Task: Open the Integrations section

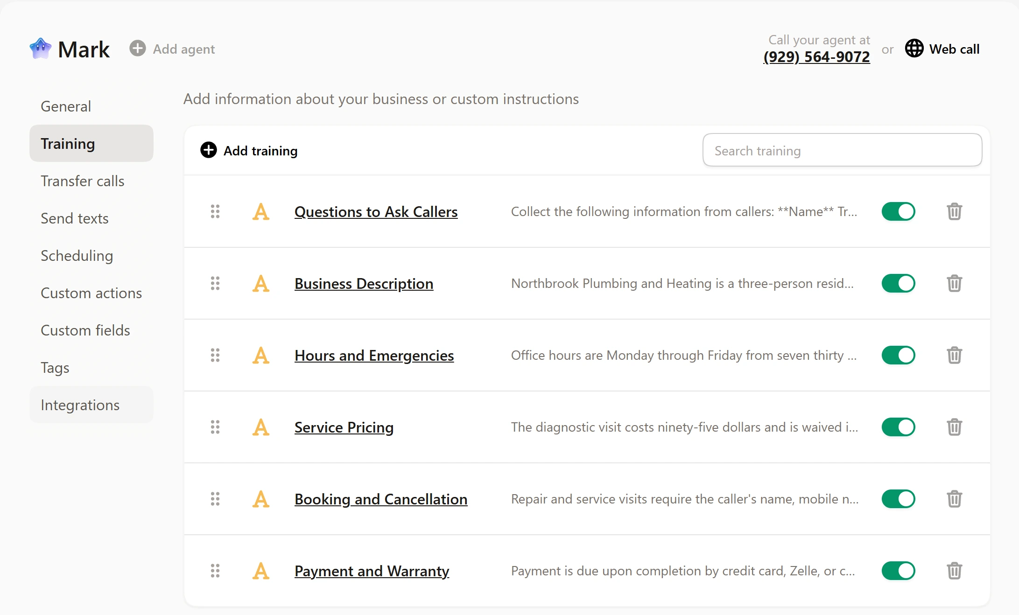Action: (91, 405)
